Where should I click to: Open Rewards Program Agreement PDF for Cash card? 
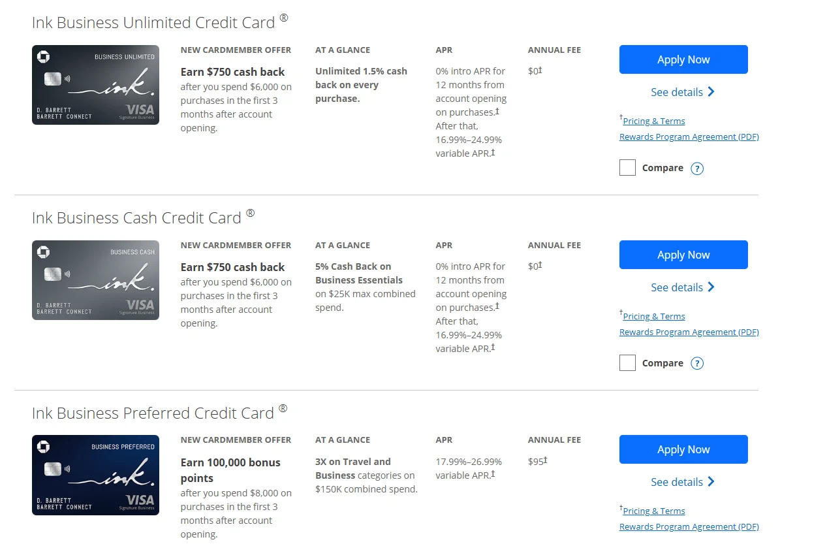(x=689, y=332)
